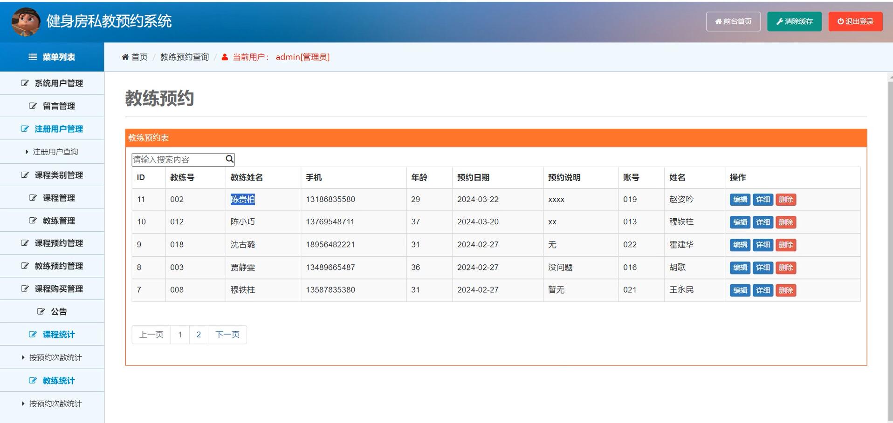893x423 pixels.
Task: Click the 首页 breadcrumb link
Action: 139,57
